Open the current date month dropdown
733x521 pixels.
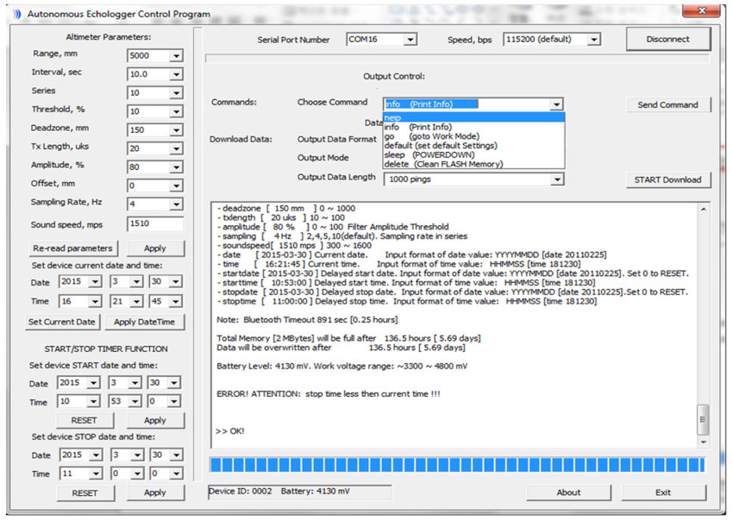click(136, 281)
